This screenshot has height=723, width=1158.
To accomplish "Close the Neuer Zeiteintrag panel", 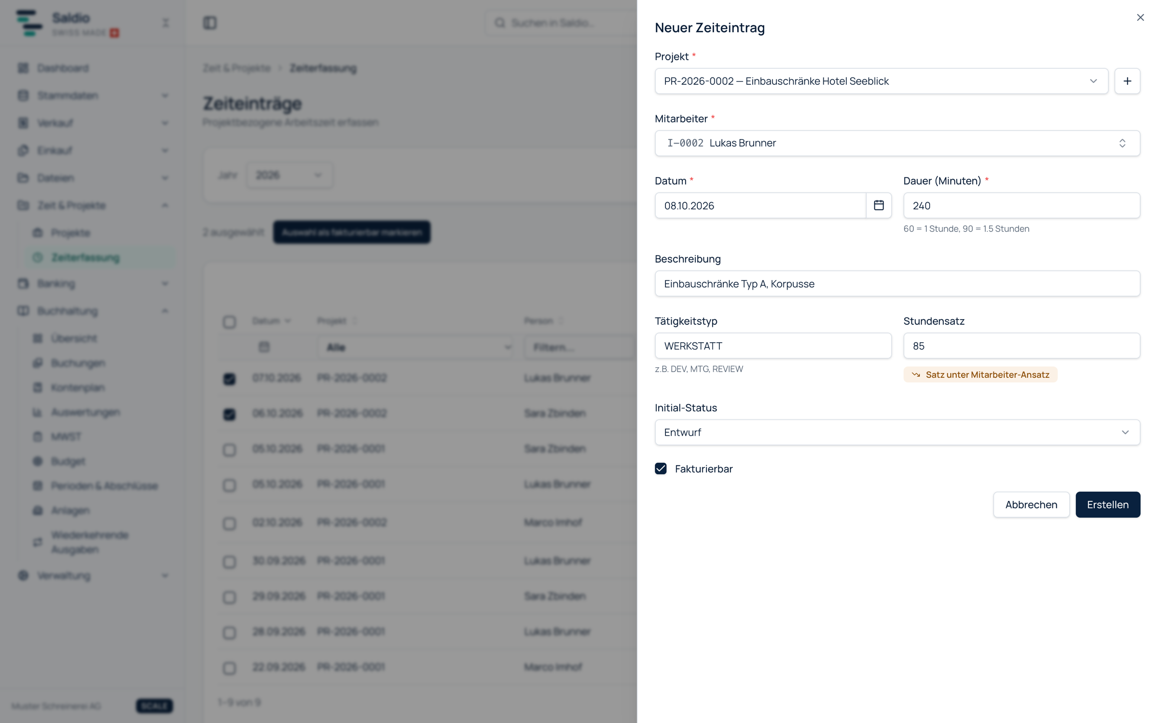I will [1140, 17].
